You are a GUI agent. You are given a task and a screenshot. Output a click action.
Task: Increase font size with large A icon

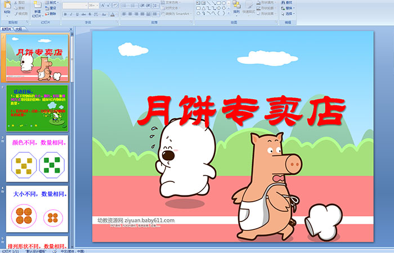click(103, 6)
